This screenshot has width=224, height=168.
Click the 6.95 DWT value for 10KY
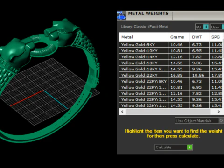(197, 51)
